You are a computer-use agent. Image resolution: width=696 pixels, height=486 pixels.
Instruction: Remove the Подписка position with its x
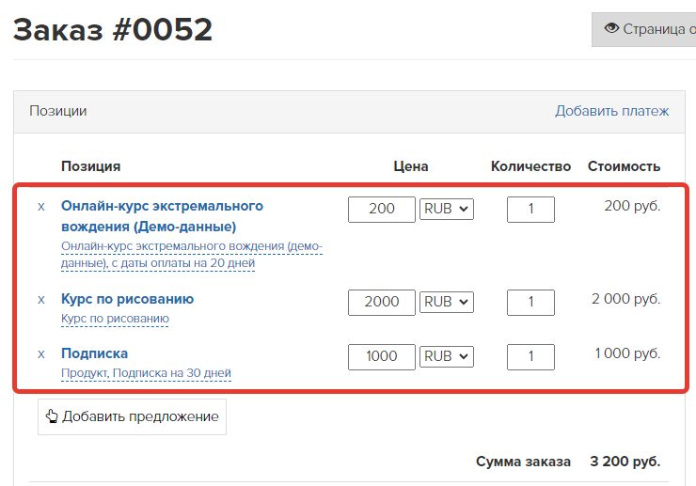pos(41,354)
